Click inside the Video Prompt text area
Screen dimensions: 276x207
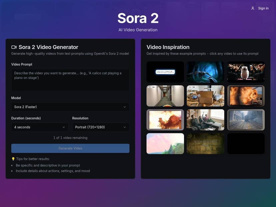70,80
